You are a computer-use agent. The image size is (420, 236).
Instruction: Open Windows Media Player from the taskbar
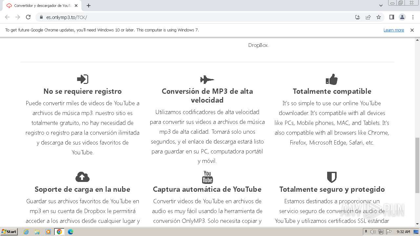(48, 232)
